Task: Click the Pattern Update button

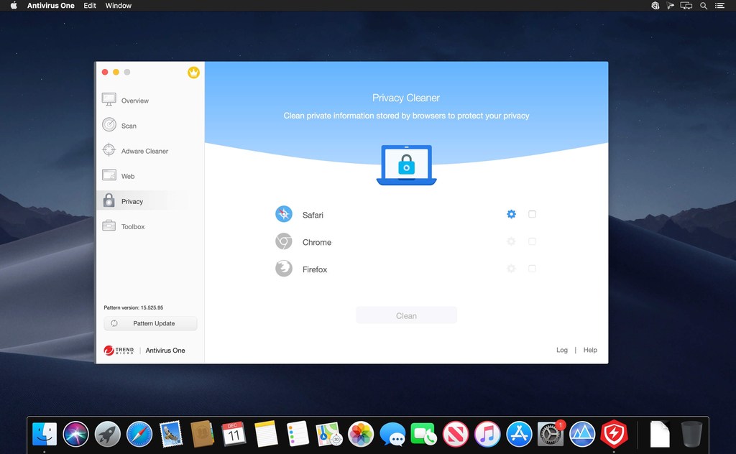Action: 150,323
